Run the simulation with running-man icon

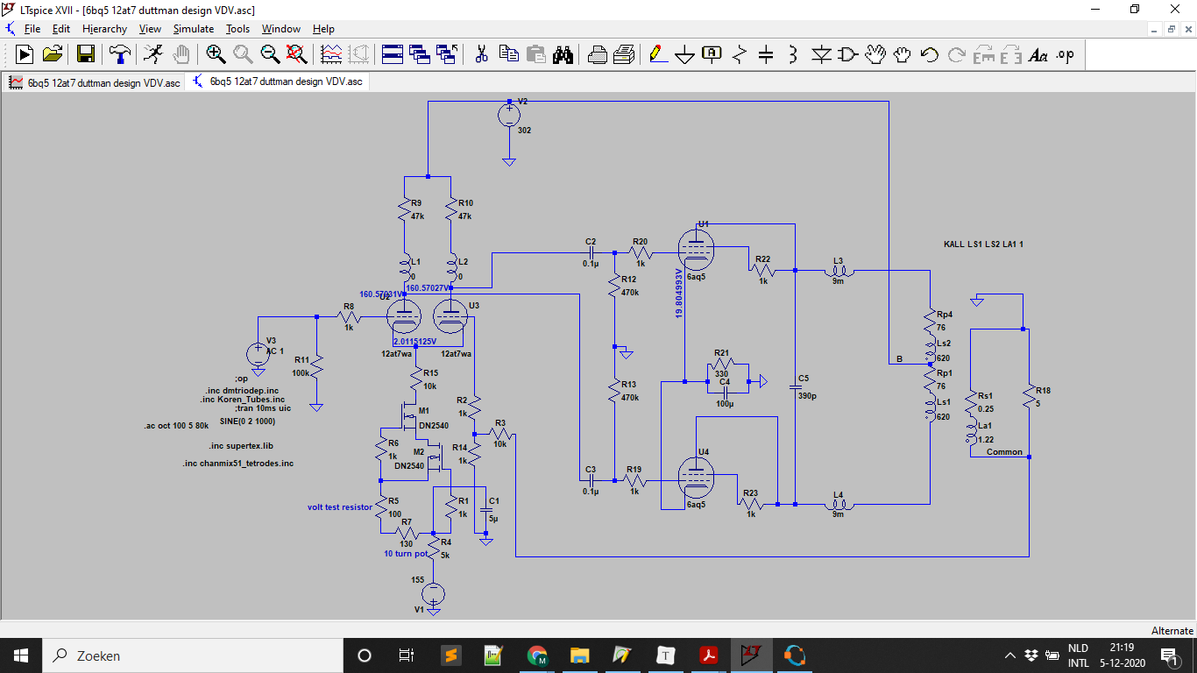click(152, 54)
